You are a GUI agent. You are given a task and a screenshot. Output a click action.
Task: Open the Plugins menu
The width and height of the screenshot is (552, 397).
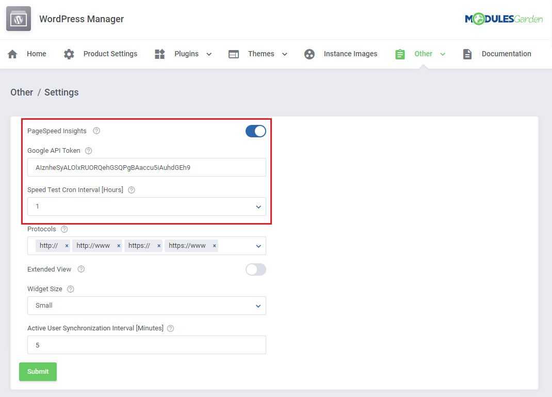click(186, 54)
